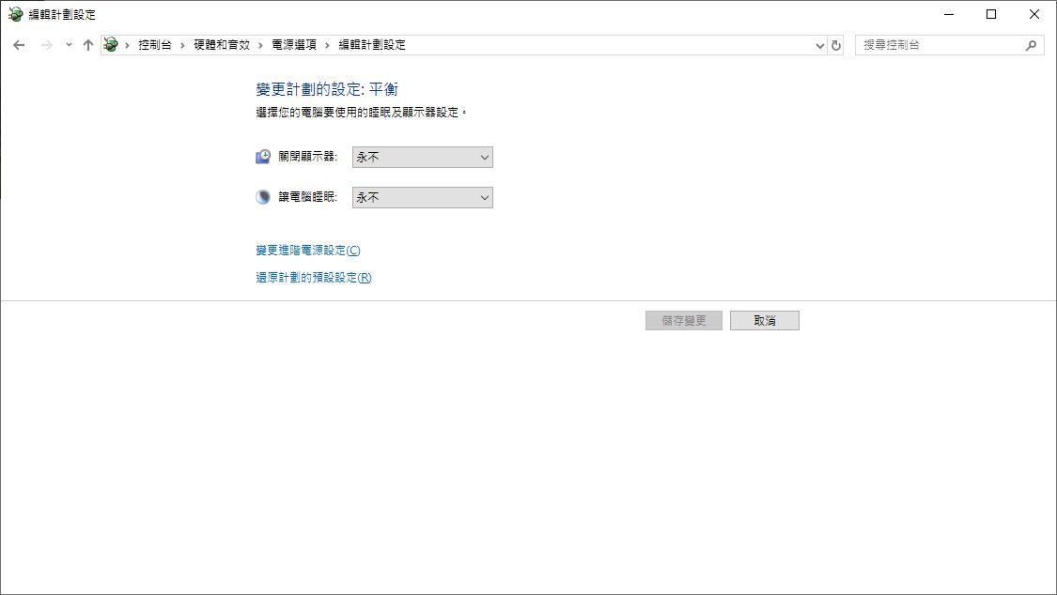Click the monitor icon beside 關閉顯示器
This screenshot has width=1057, height=595.
[264, 157]
